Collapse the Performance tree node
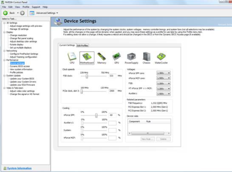 [4, 60]
